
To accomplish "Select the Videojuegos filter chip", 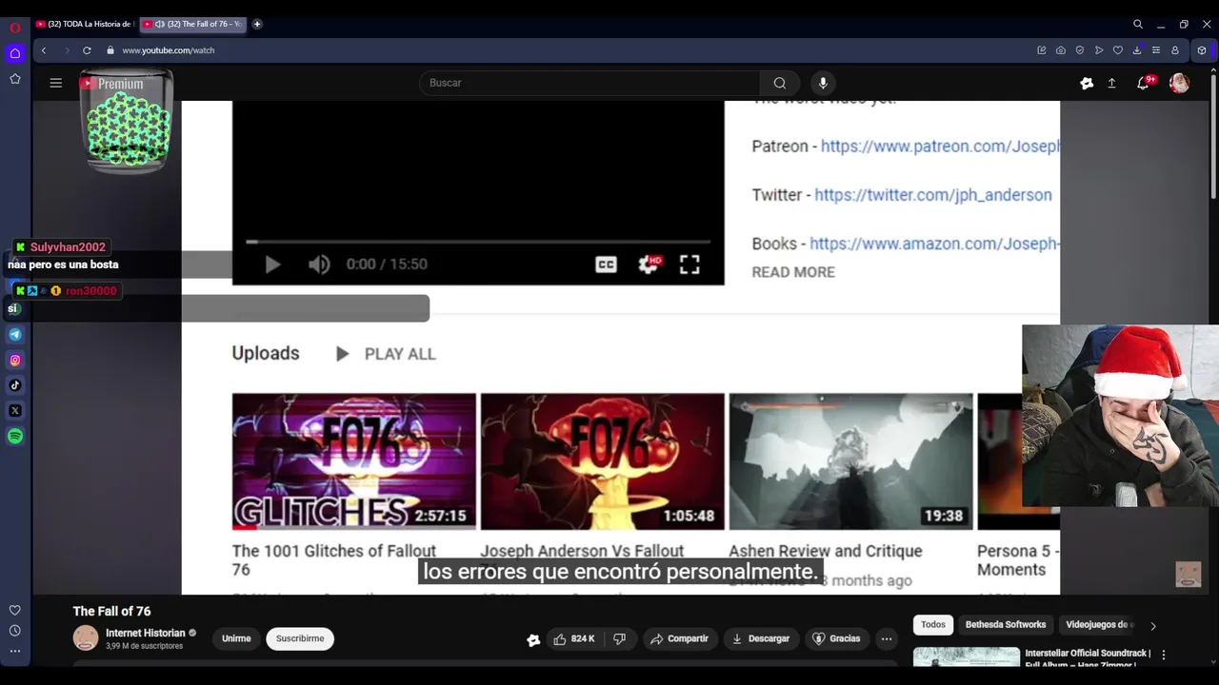I will [1100, 625].
